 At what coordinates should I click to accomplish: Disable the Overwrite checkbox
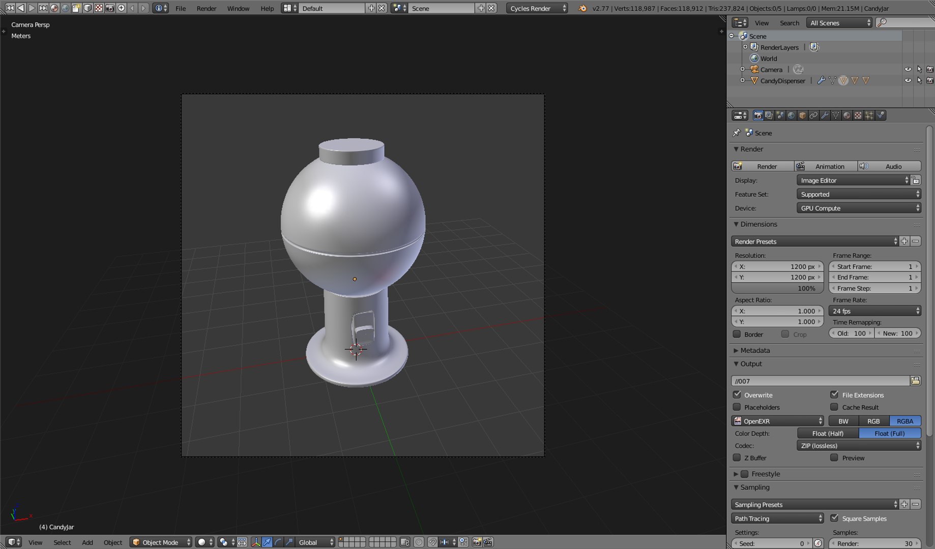(x=737, y=394)
